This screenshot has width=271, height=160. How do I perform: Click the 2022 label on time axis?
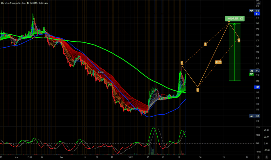(x=131, y=157)
